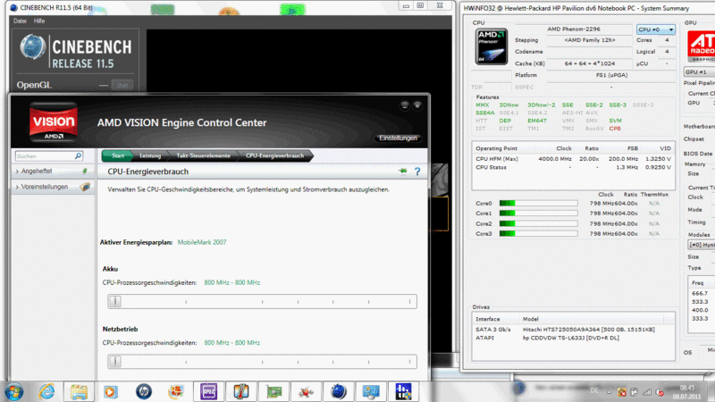Click the magnifier search icon in Suchen box

pyautogui.click(x=78, y=155)
